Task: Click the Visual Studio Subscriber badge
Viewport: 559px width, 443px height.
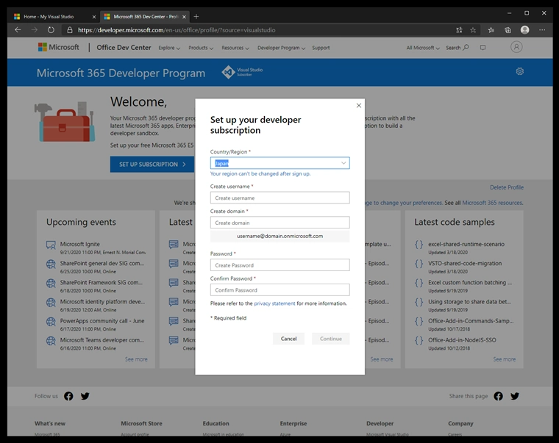Action: (242, 72)
